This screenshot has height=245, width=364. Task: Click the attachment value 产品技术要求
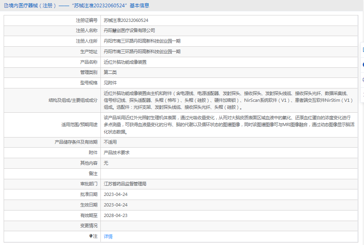117,153
